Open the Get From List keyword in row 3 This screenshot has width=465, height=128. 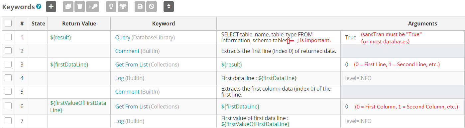coord(131,64)
